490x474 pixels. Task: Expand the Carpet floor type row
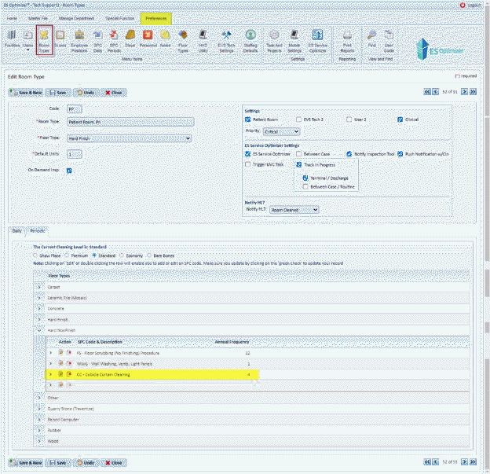tap(39, 287)
